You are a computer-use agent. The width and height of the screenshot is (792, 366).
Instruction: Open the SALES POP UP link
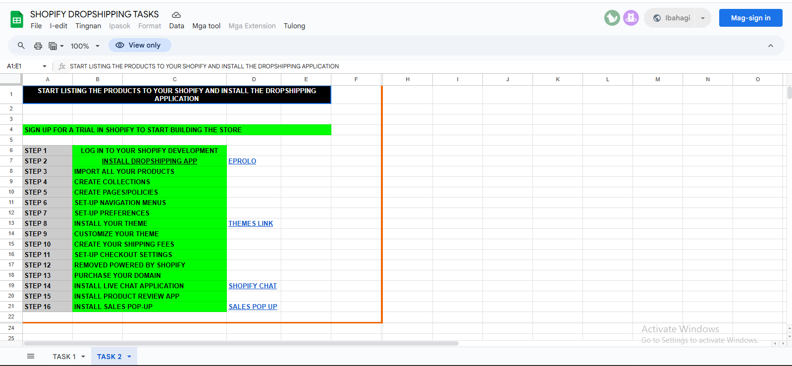tap(253, 307)
